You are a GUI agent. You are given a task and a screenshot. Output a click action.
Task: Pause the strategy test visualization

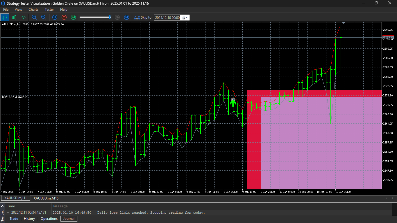pos(55,17)
